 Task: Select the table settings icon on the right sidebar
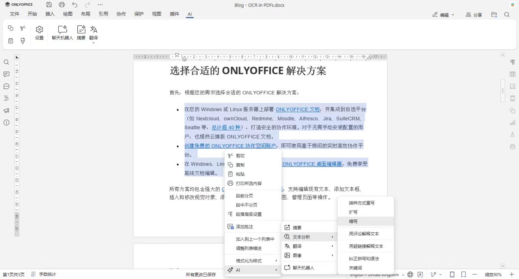click(x=512, y=74)
